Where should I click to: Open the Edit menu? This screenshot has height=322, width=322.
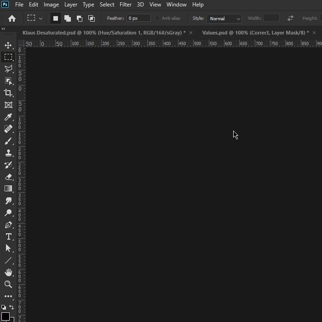[x=34, y=5]
